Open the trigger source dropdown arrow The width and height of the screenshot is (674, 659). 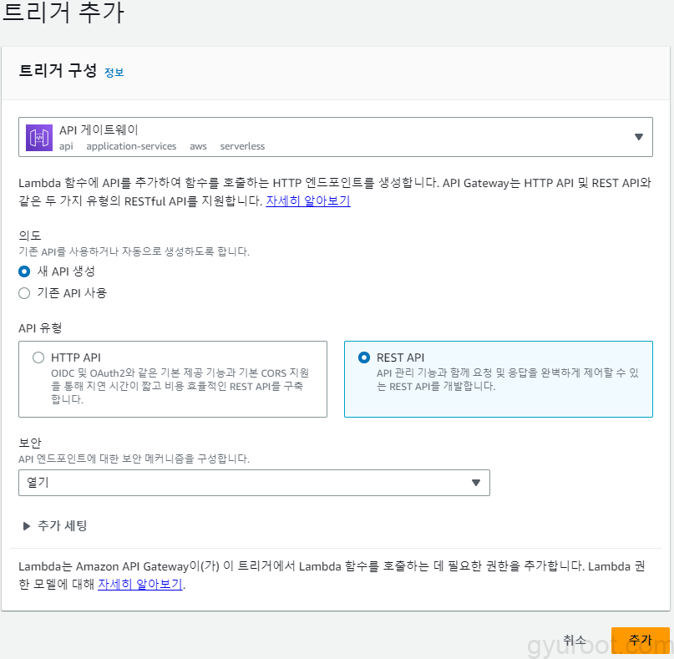(638, 138)
